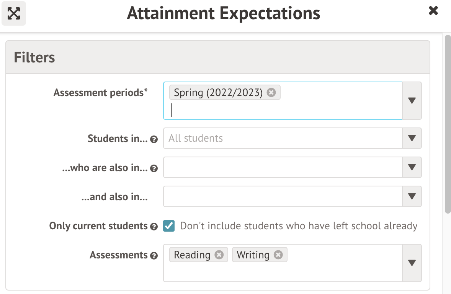Remove the Reading assessment tag
The image size is (451, 294).
coord(219,255)
